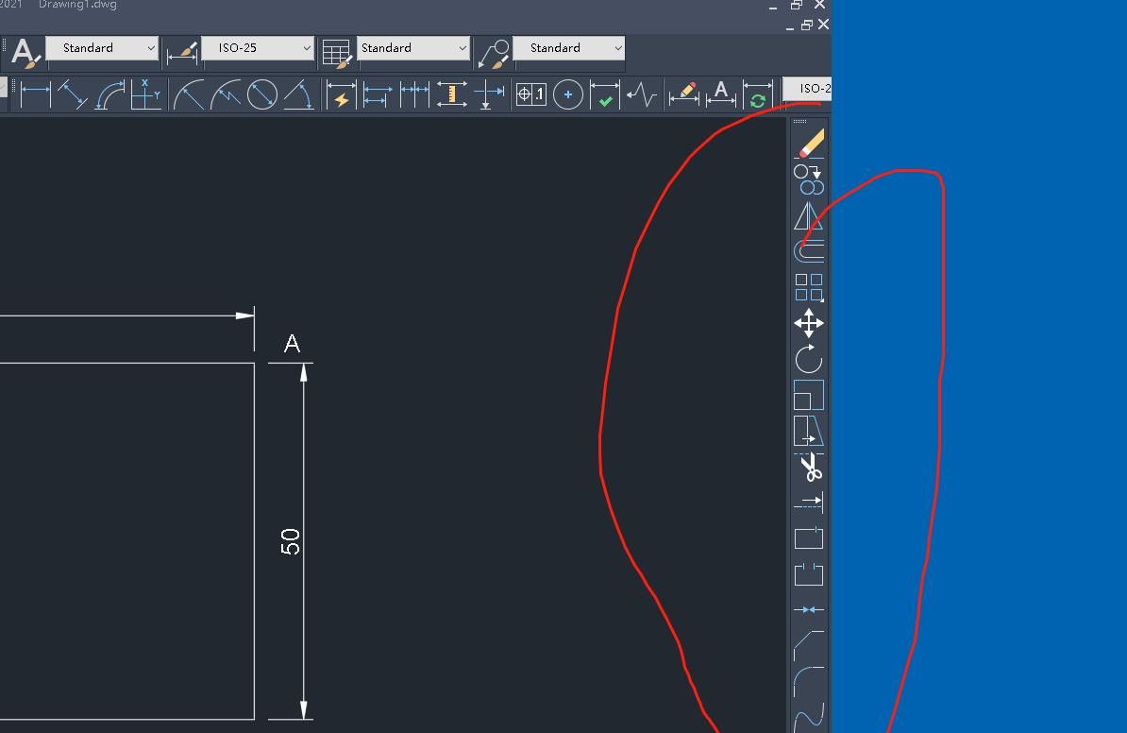1127x733 pixels.
Task: Select the Break at Point tool
Action: [x=809, y=538]
